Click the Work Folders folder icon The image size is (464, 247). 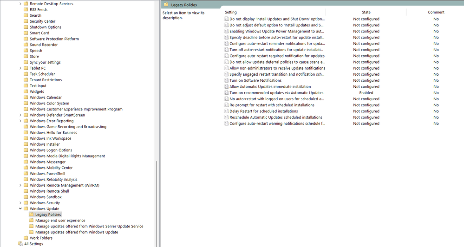click(x=26, y=238)
